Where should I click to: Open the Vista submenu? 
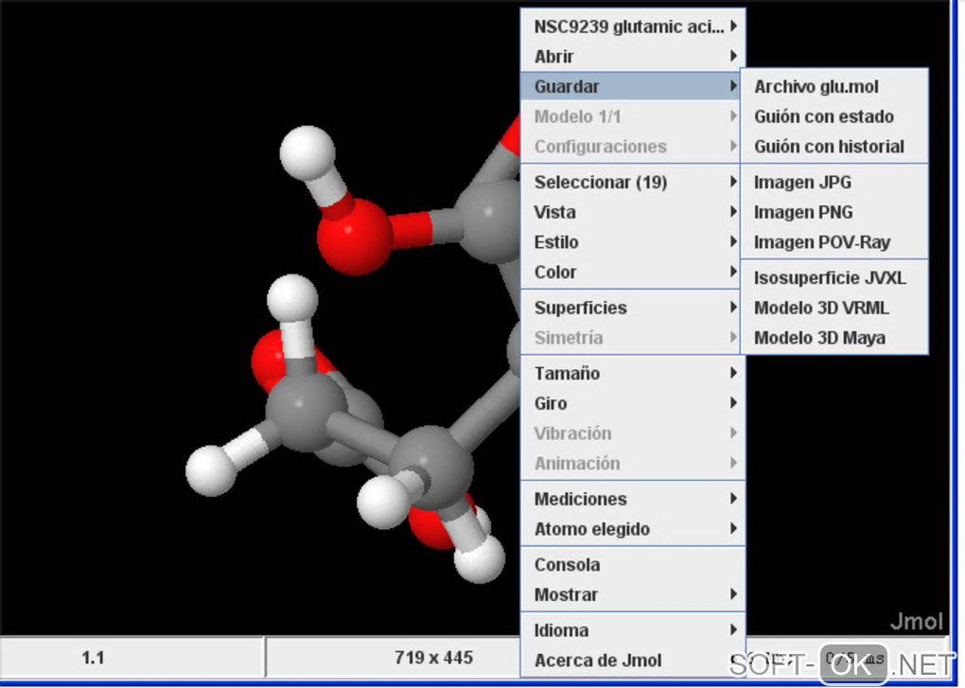coord(631,212)
